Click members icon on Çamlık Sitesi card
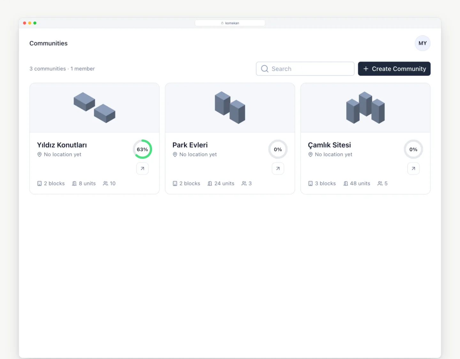Viewport: 460px width, 359px height. (380, 183)
